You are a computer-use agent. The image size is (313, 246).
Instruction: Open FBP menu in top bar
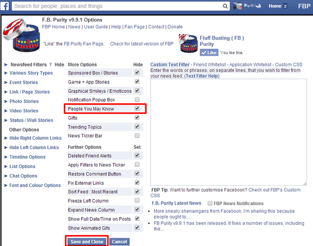tap(304, 6)
